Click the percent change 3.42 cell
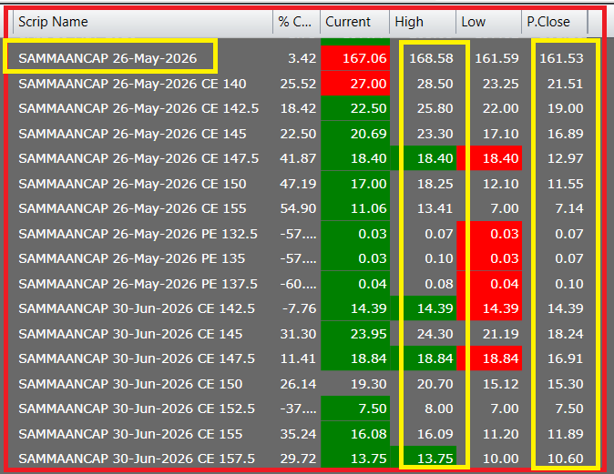Screen dimensions: 614x474 point(297,58)
